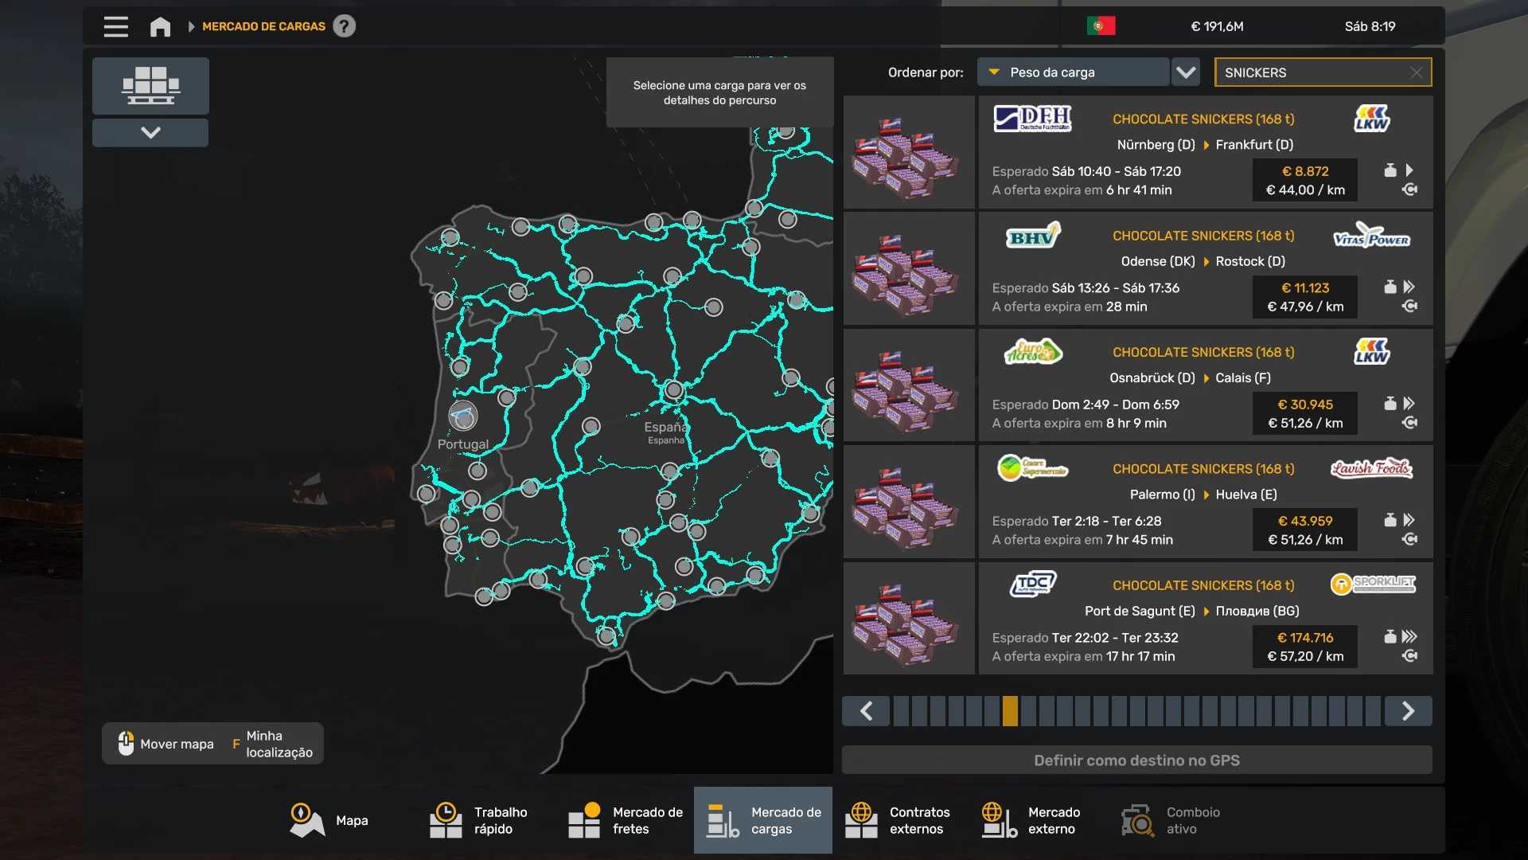Click the highlighted page indicator segment
Viewport: 1528px width, 860px height.
tap(1010, 711)
